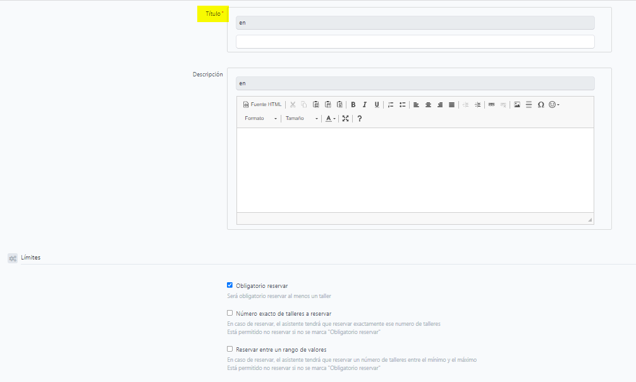The height and width of the screenshot is (382, 636).
Task: Open the Tamaño font size dropdown
Action: tap(302, 118)
